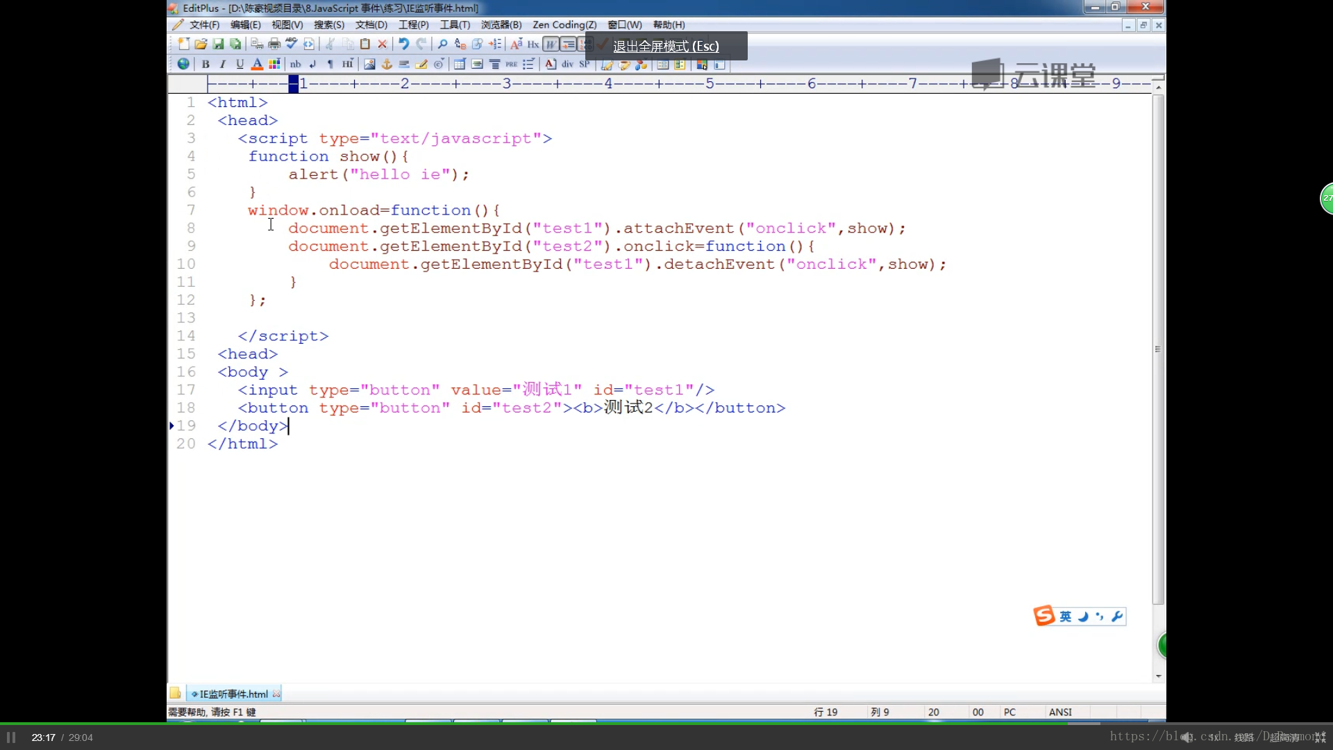Open the 搜索(S) menu
This screenshot has height=750, width=1333.
click(x=329, y=25)
